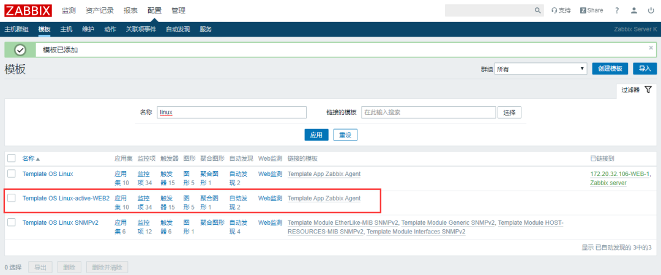
Task: Open 自动发现 2 of Template OS Linux
Action: [239, 178]
